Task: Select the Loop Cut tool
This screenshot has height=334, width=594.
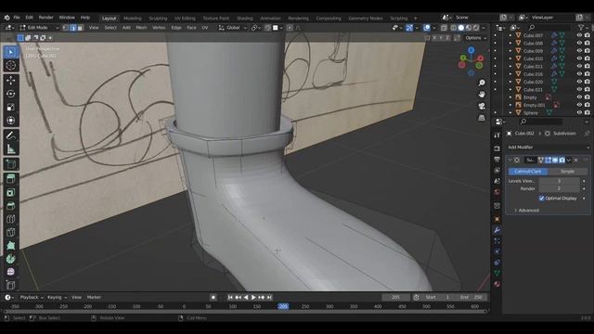Action: click(10, 219)
